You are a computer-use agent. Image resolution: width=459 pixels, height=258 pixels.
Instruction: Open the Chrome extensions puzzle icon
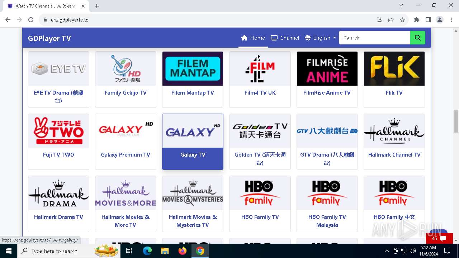417,20
